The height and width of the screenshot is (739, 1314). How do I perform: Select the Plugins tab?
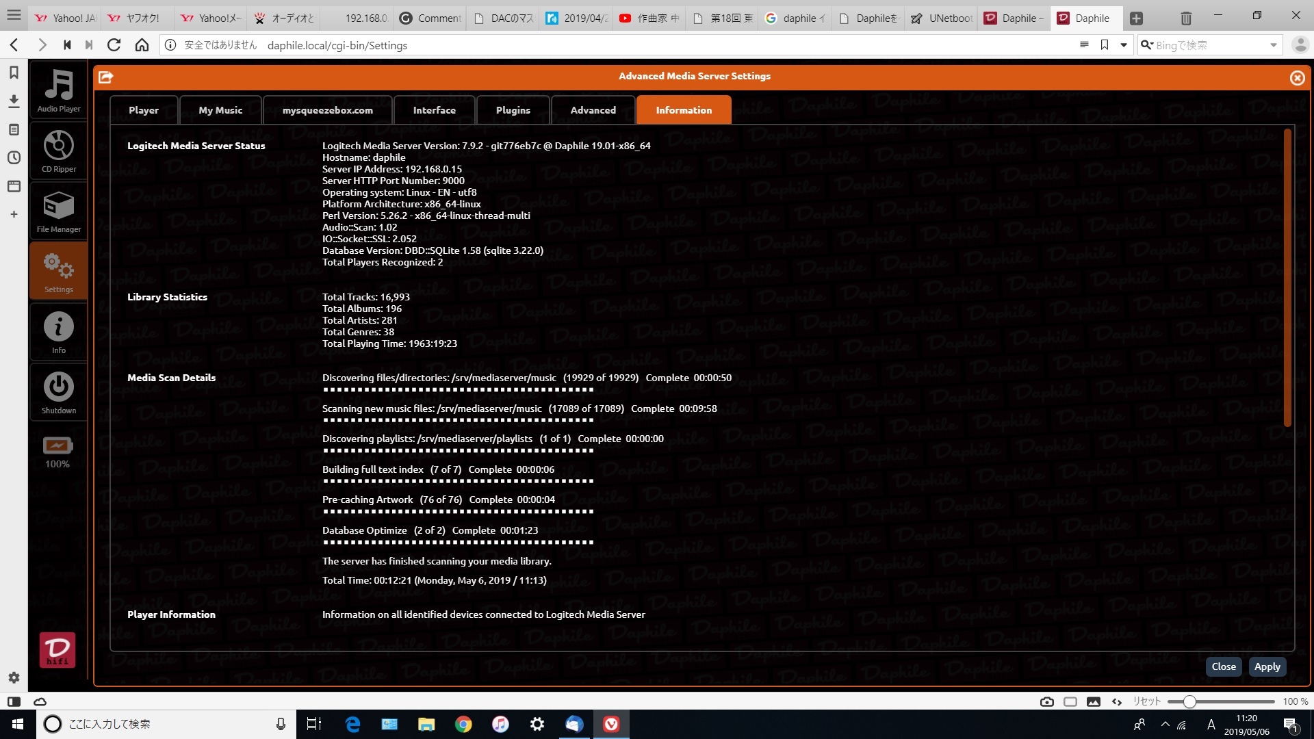513,110
